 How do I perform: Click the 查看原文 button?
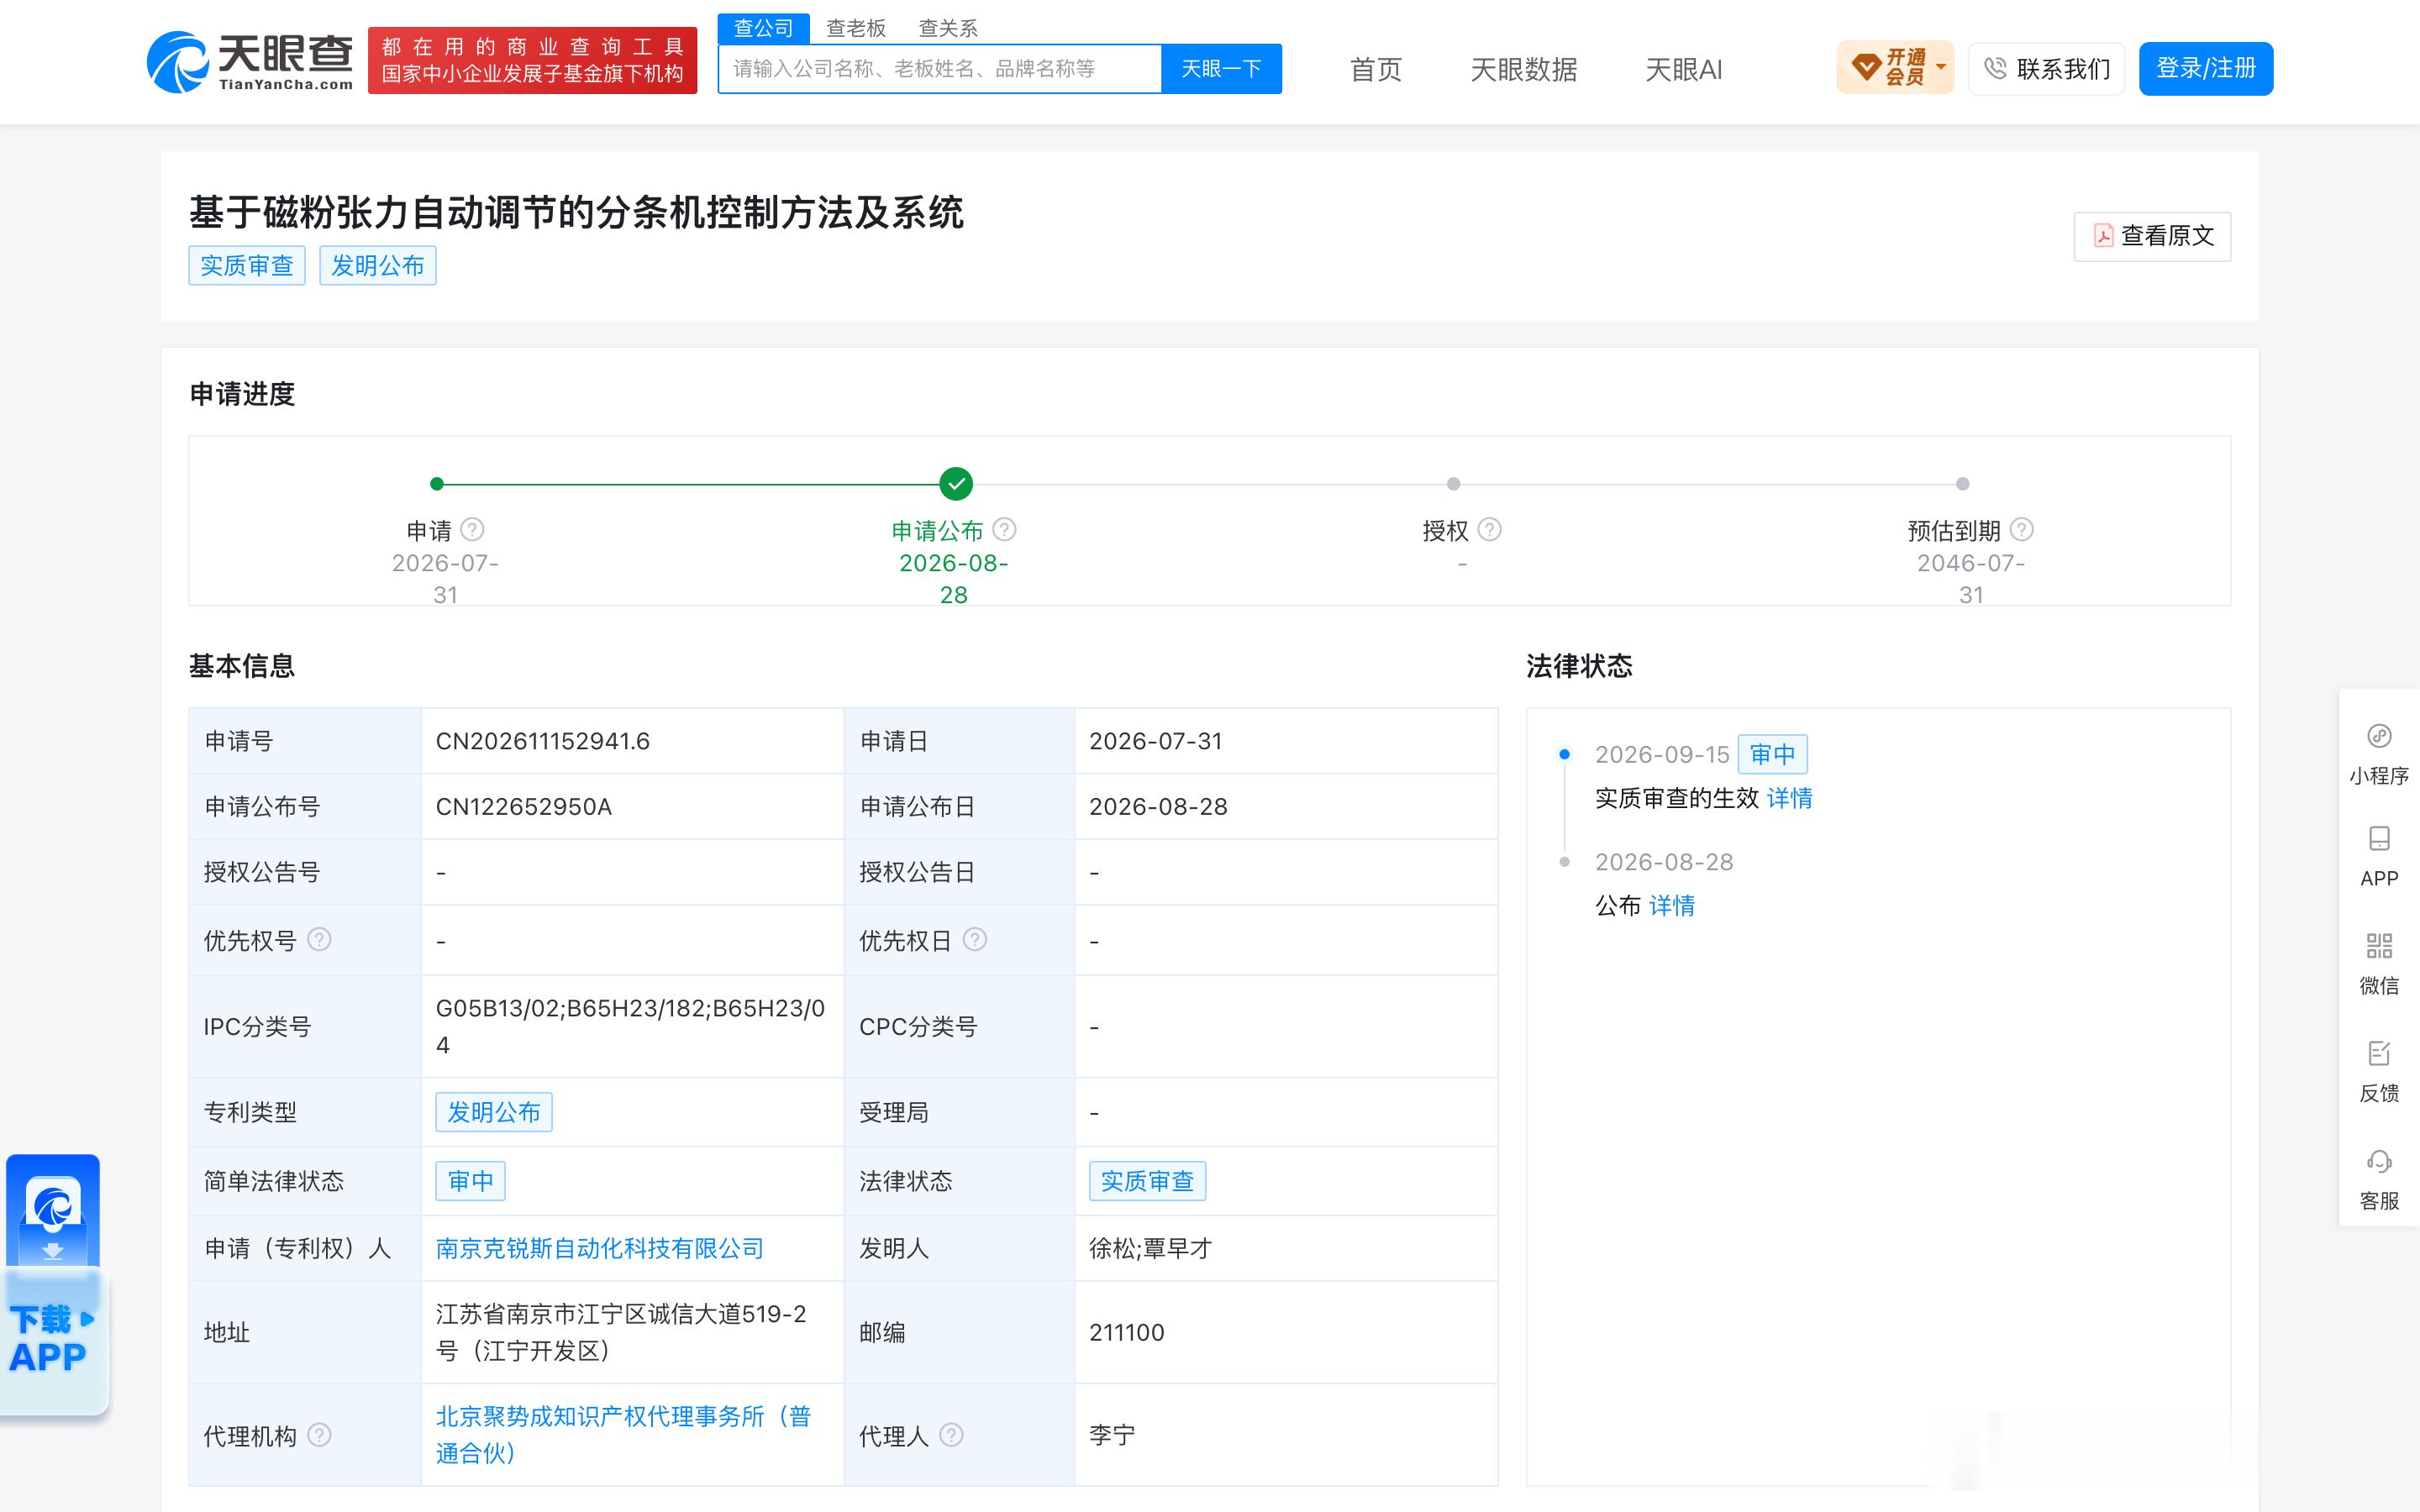pyautogui.click(x=2152, y=236)
